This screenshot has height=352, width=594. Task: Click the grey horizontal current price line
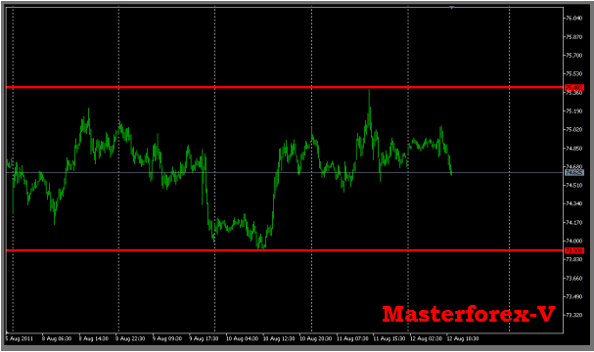tap(285, 173)
